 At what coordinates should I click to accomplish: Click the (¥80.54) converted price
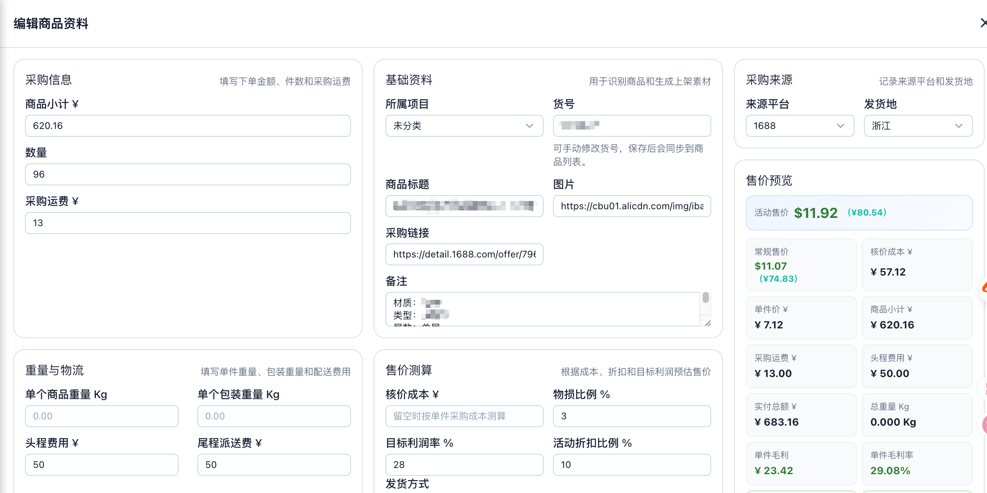pos(867,212)
